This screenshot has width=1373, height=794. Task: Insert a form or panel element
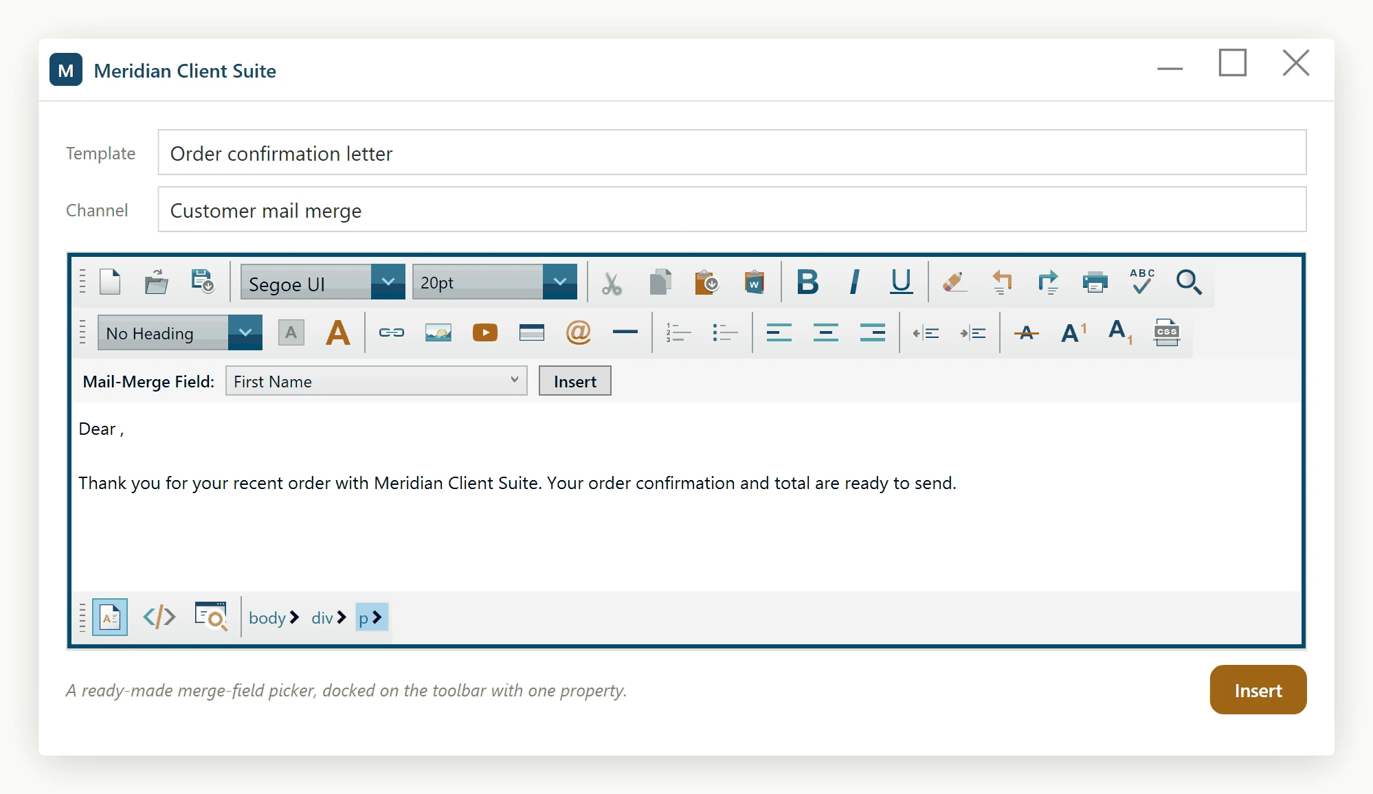pyautogui.click(x=532, y=333)
